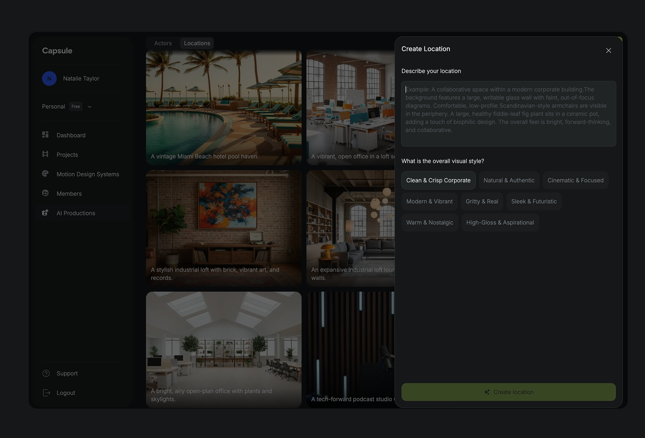Open Motion Design Systems palette icon
This screenshot has width=645, height=438.
coord(45,174)
